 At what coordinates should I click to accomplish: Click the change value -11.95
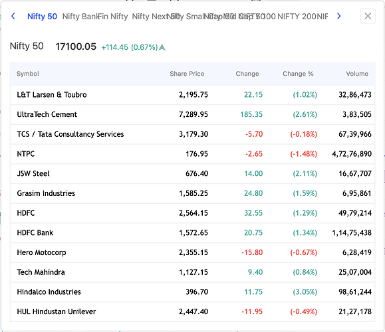252,311
